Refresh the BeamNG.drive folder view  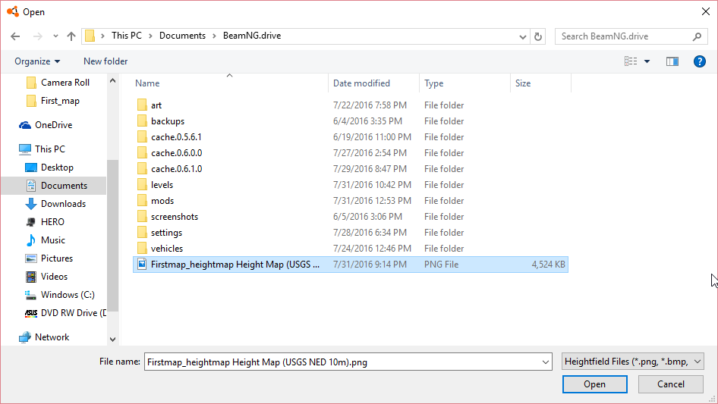point(538,36)
